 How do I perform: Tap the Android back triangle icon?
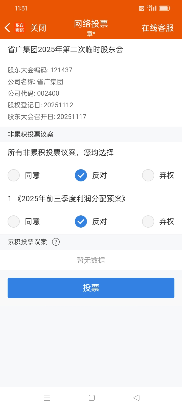[x=136, y=398]
